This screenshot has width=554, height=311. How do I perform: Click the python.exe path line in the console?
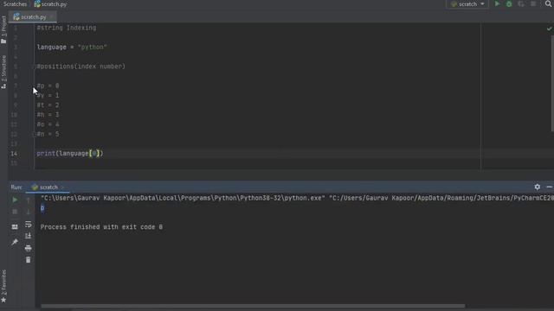coord(297,198)
